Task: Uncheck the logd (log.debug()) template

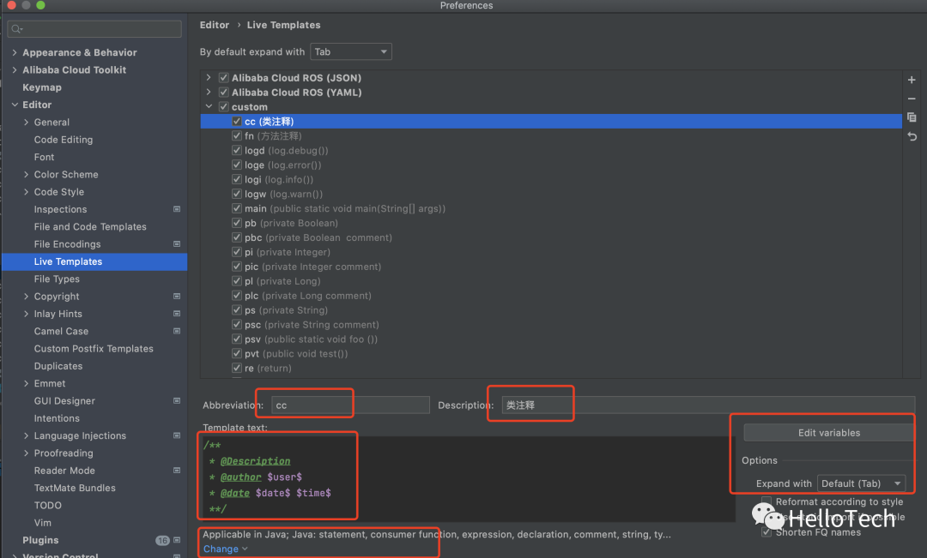Action: pyautogui.click(x=237, y=151)
